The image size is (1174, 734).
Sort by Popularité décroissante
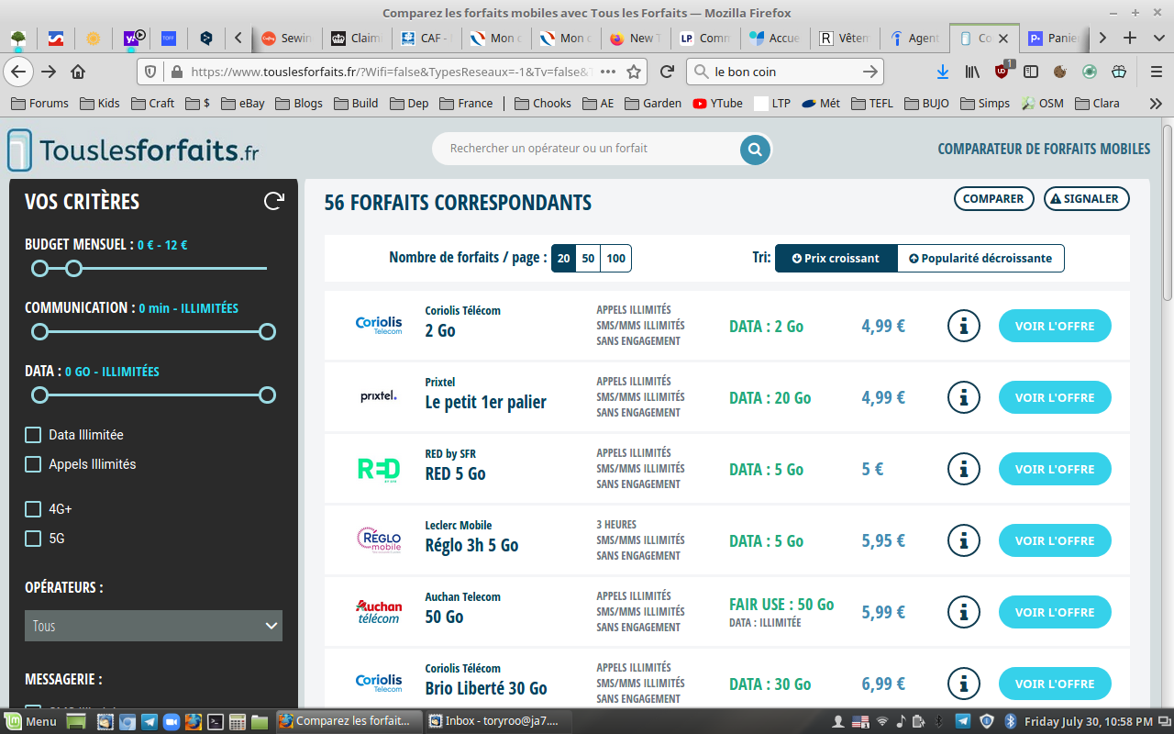(x=980, y=259)
